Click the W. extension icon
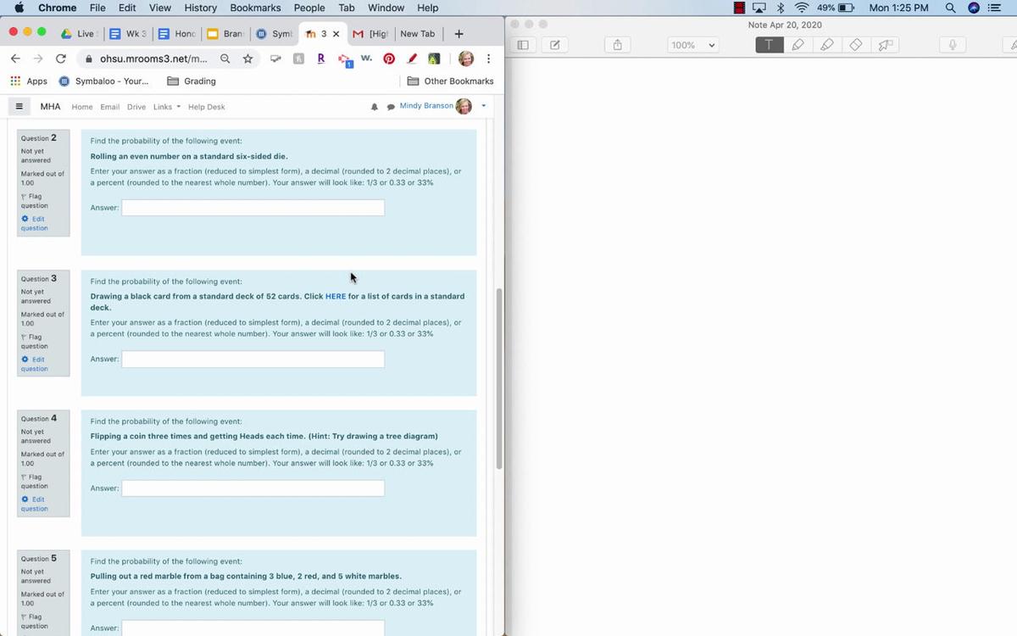 tap(366, 59)
